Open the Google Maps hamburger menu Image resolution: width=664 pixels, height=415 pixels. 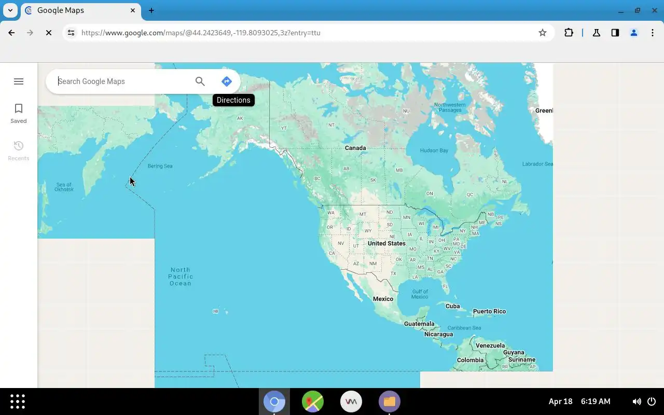pyautogui.click(x=19, y=81)
